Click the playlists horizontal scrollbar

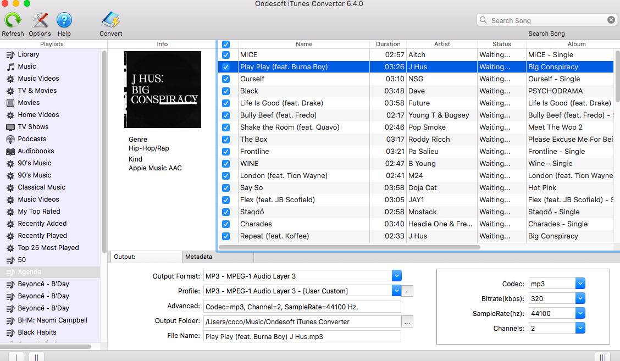[46, 347]
